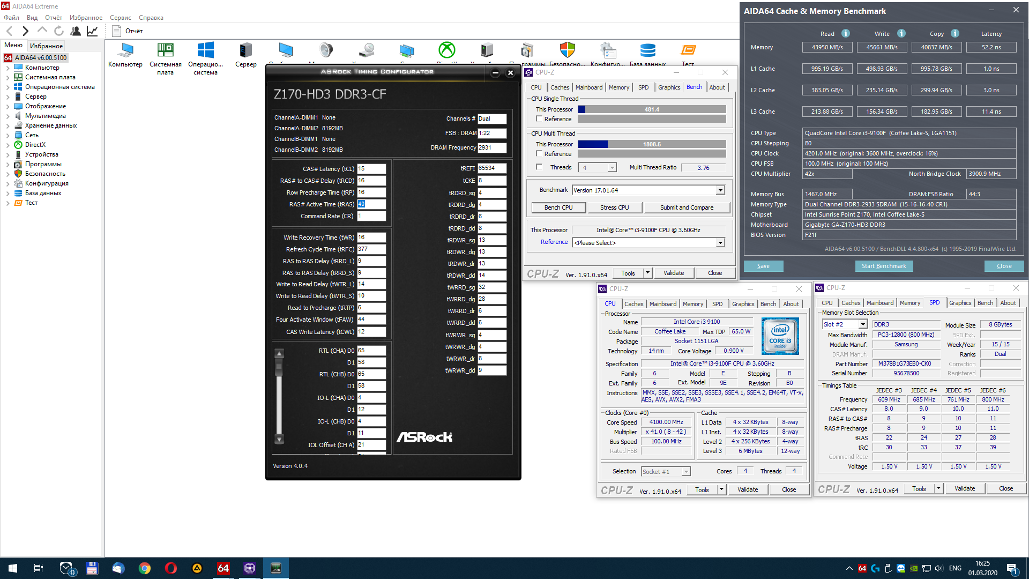The image size is (1029, 579).
Task: Open the Report icon in toolbar
Action: click(x=116, y=31)
